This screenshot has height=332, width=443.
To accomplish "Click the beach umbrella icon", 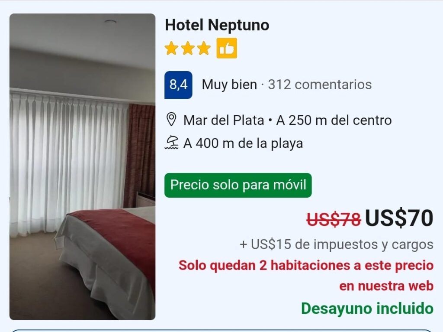I will [x=171, y=142].
